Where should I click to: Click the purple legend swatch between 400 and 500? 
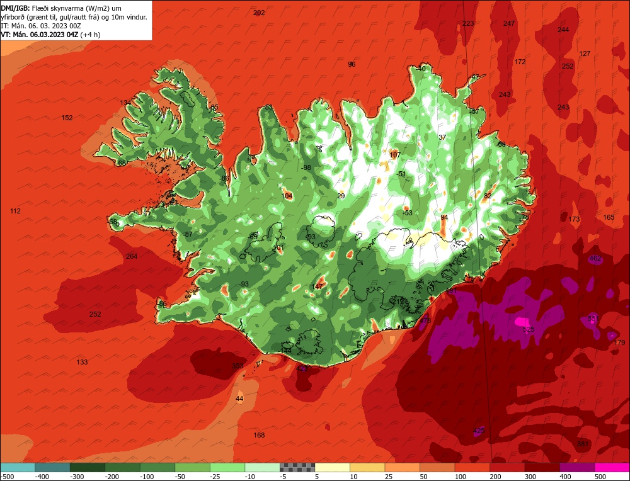pos(577,468)
